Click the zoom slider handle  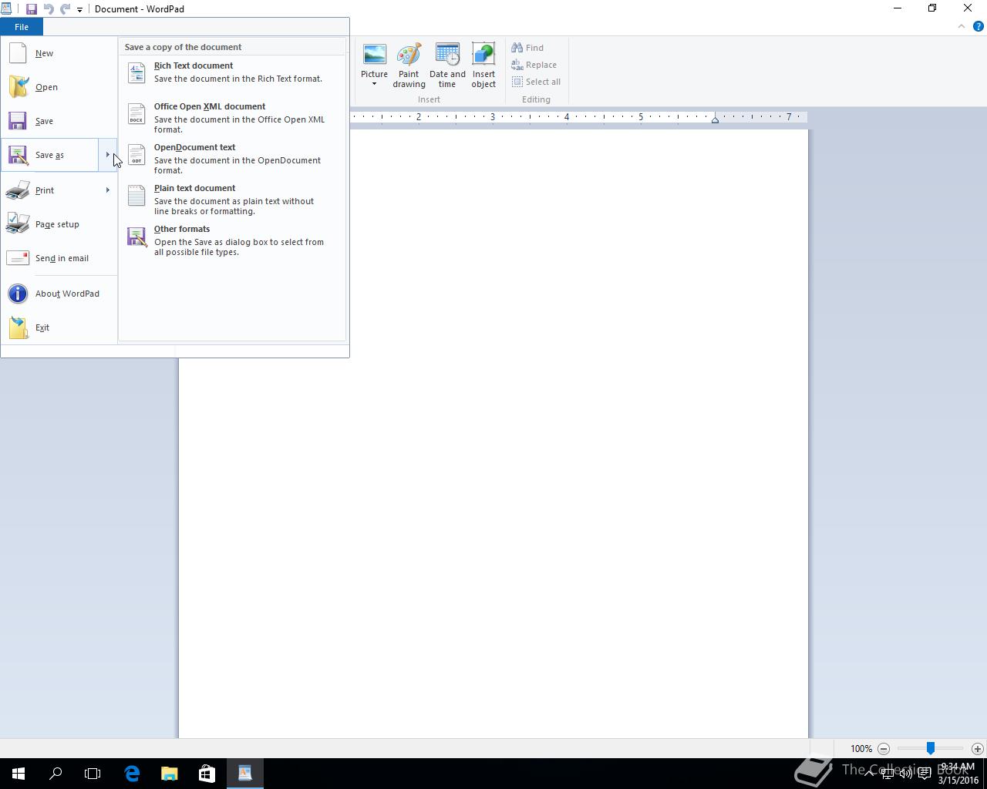(x=931, y=748)
